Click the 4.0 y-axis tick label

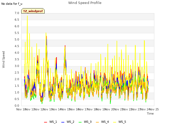[17, 53]
